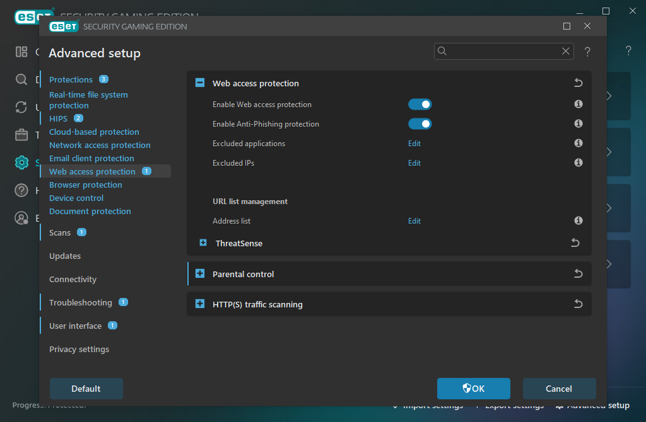Focus the Advanced setup search field
Screen dimensions: 646x422
[x=503, y=51]
